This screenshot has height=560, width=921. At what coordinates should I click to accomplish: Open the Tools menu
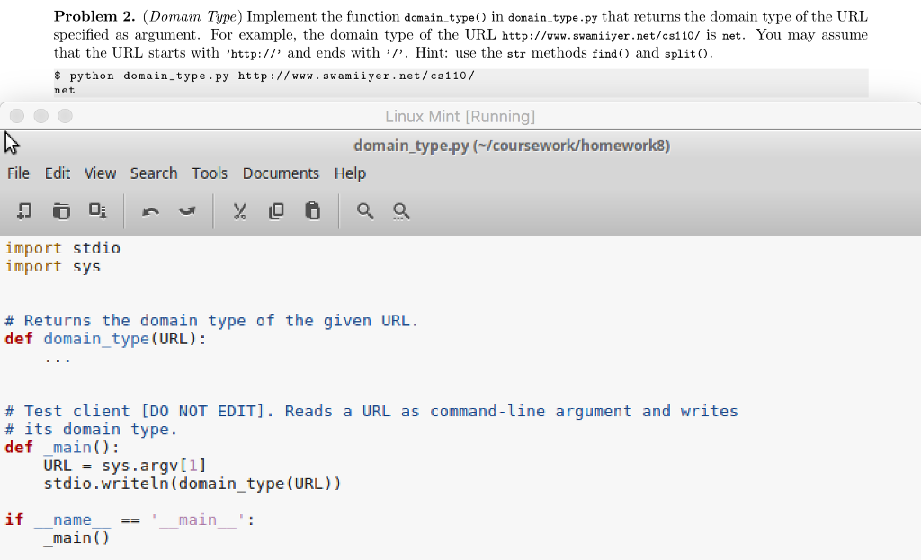click(209, 173)
